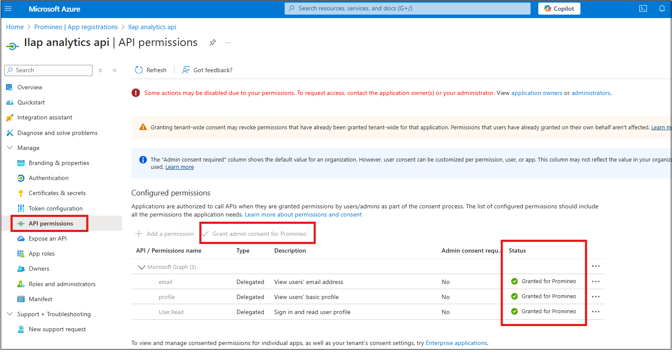Screen dimensions: 672x354
Task: Open Overview in sidebar
Action: coord(30,87)
